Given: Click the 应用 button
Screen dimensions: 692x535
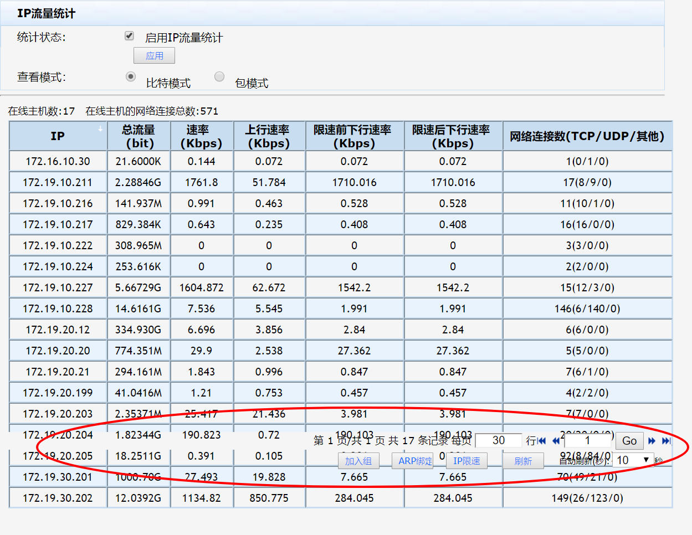Looking at the screenshot, I should [154, 55].
